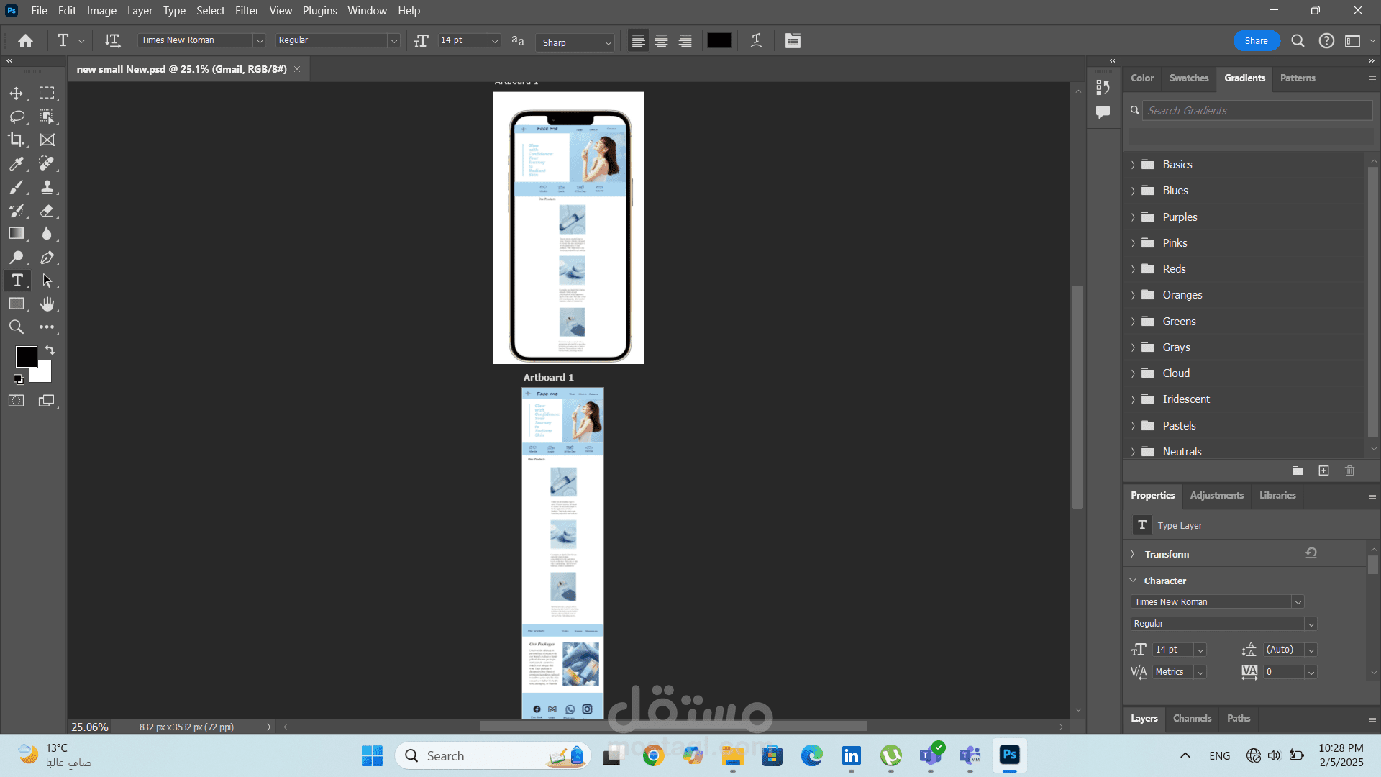This screenshot has height=777, width=1381.
Task: Select the Clone Stamp tool
Action: (x=47, y=187)
